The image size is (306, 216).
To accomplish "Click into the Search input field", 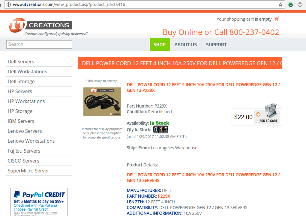I will pyautogui.click(x=39, y=44).
